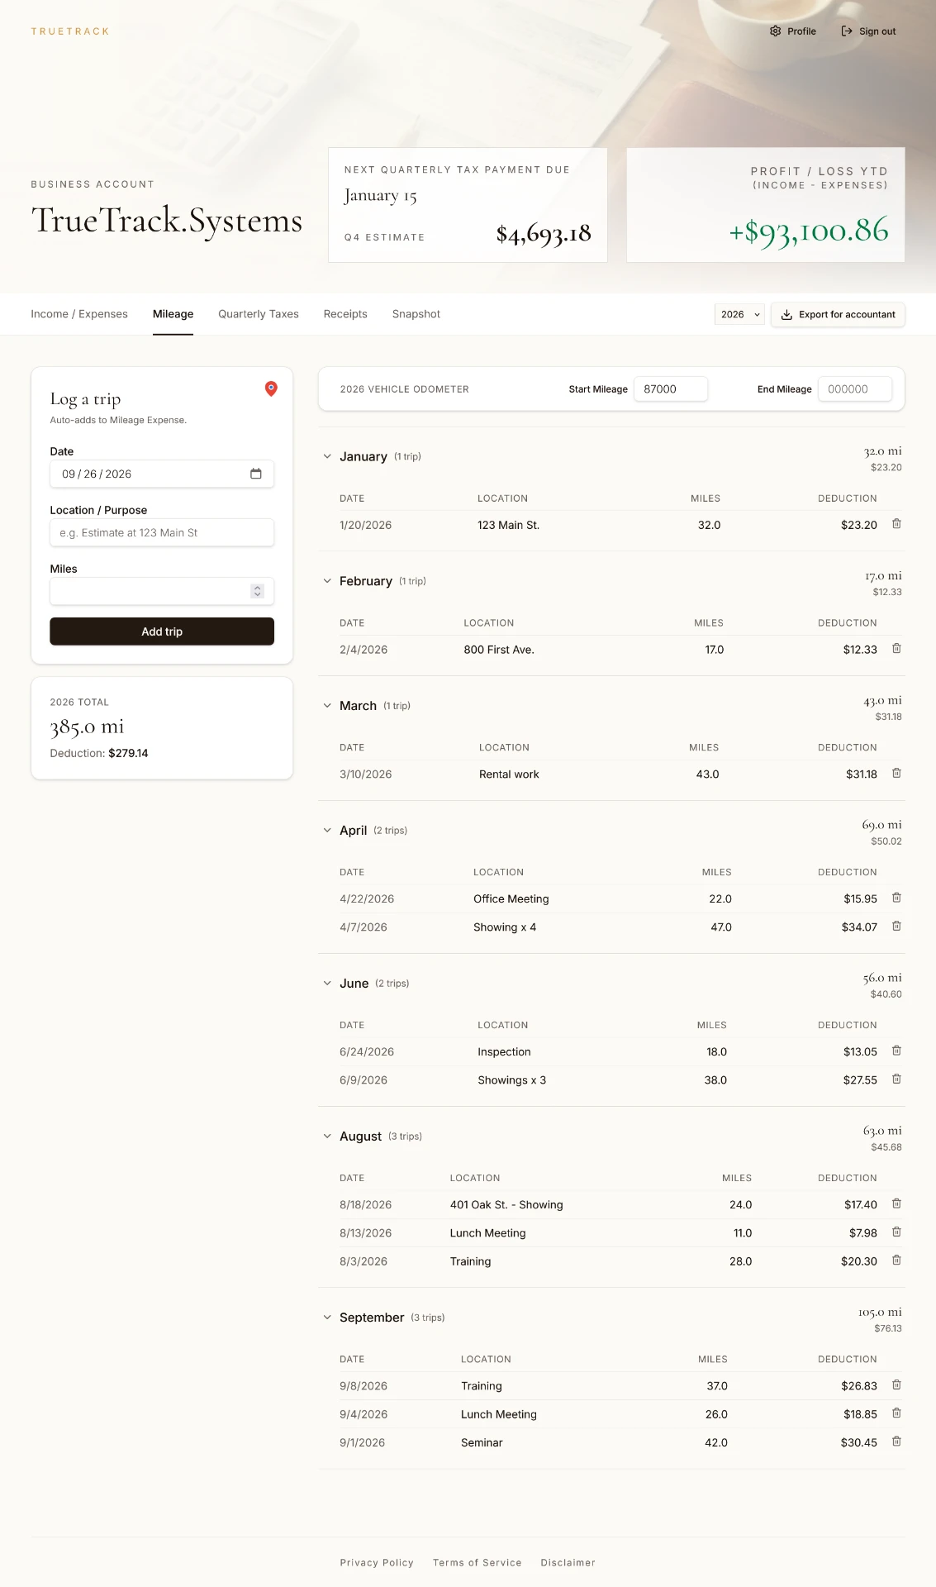This screenshot has width=936, height=1587.
Task: Delete the 8/3/2026 Training trip
Action: point(896,1261)
